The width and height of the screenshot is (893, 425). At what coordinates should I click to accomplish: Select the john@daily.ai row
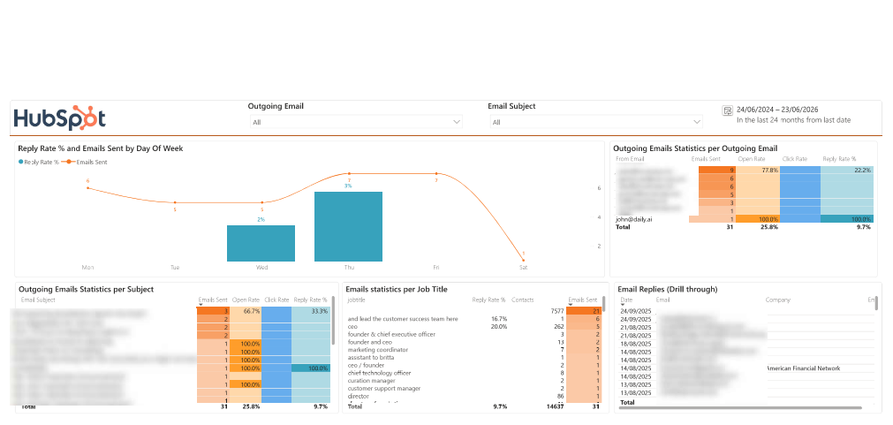point(744,219)
